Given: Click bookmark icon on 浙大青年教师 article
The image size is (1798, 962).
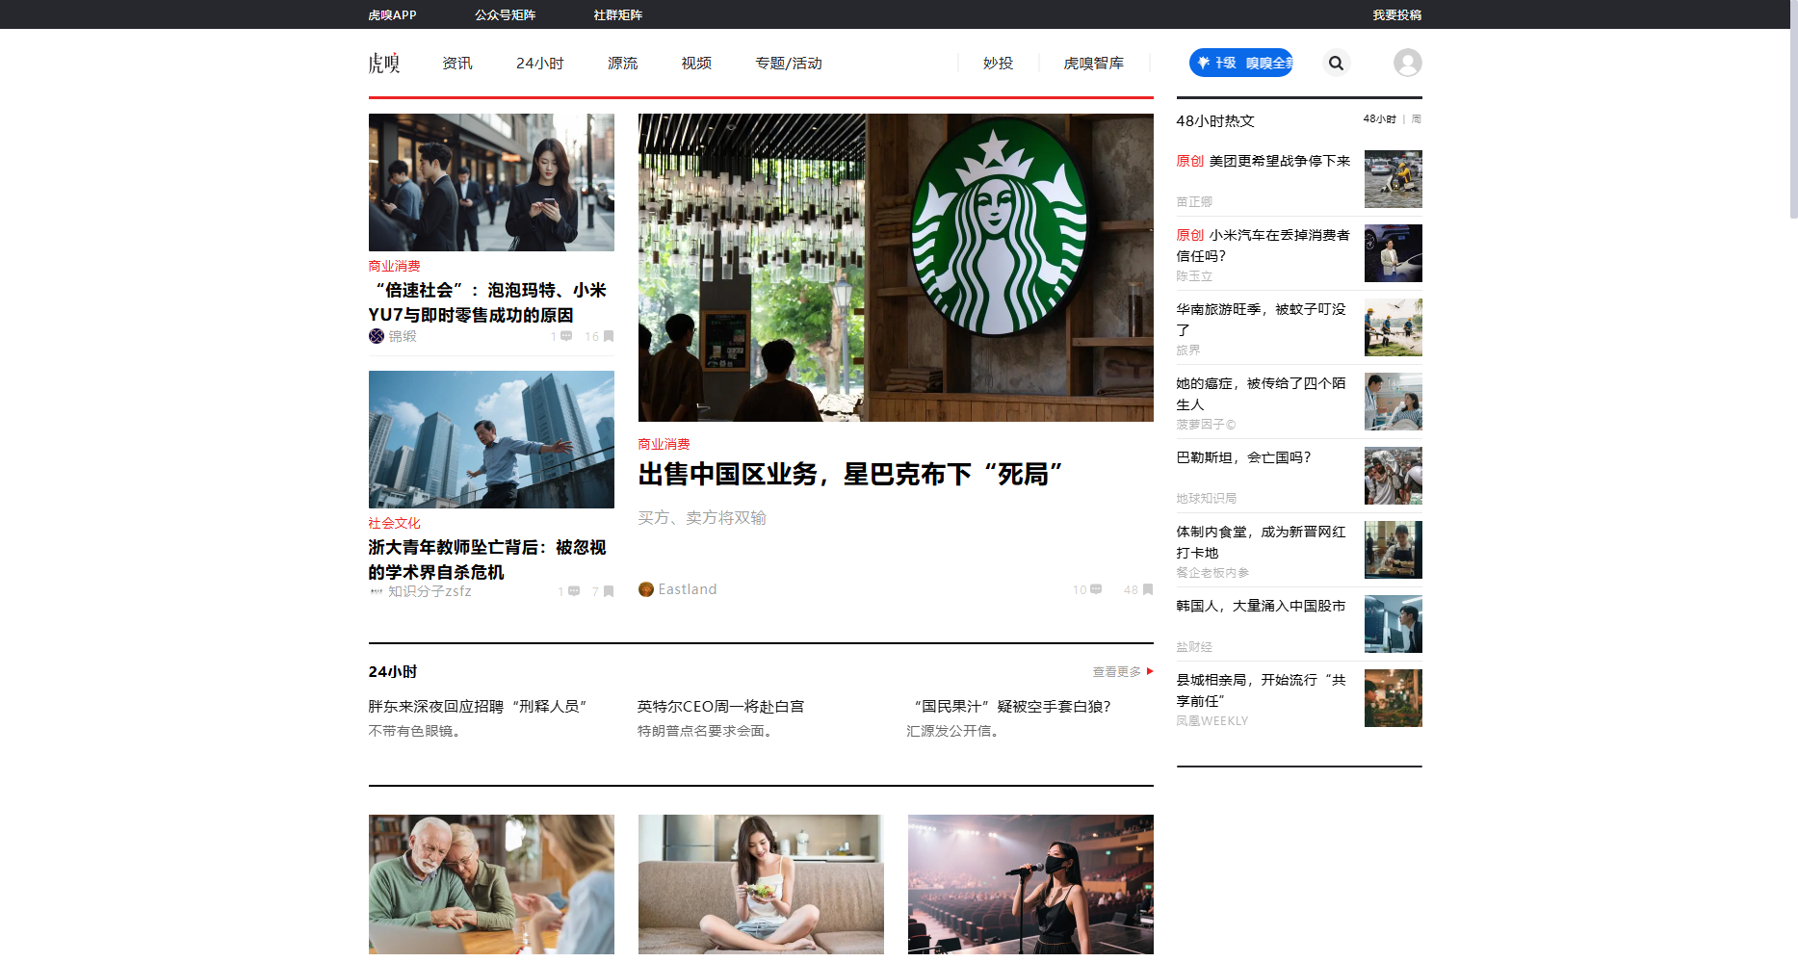Looking at the screenshot, I should (x=609, y=591).
